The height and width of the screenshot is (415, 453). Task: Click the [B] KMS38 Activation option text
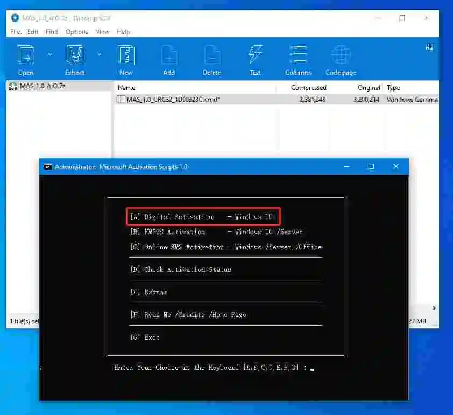(x=216, y=232)
